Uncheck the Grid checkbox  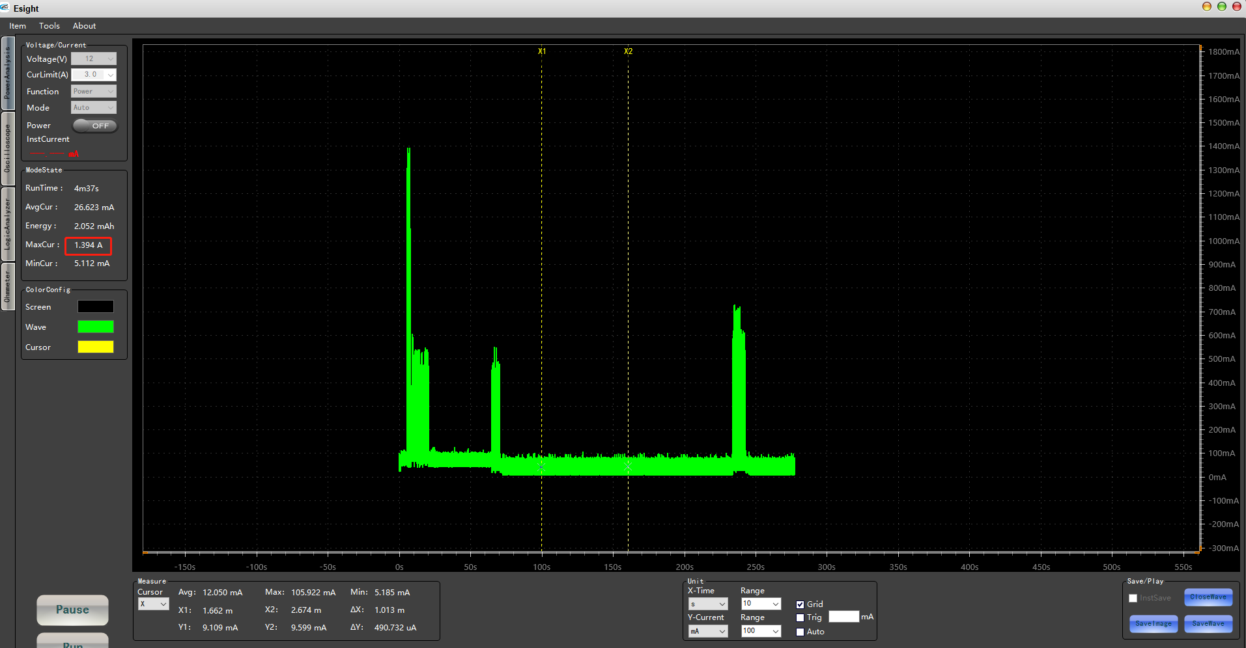(800, 604)
